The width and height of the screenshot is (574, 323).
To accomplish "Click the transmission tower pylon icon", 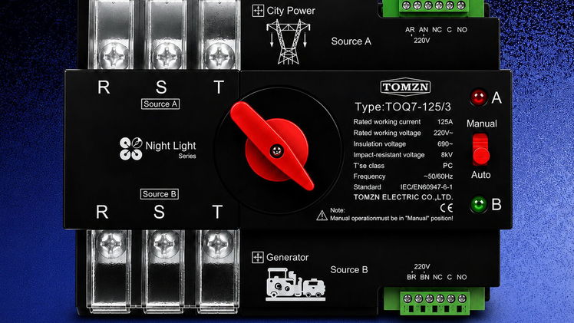I will (x=288, y=42).
